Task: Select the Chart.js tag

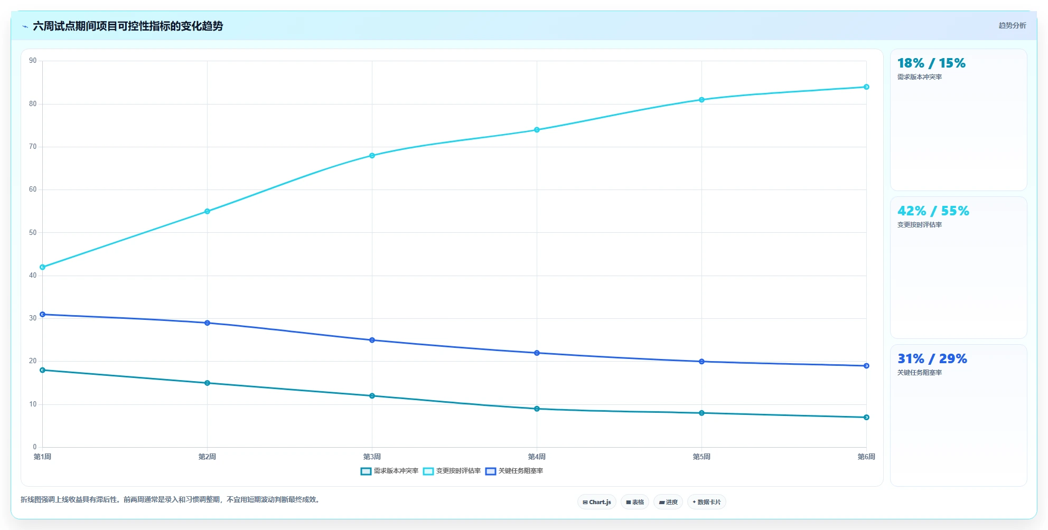Action: coord(597,502)
